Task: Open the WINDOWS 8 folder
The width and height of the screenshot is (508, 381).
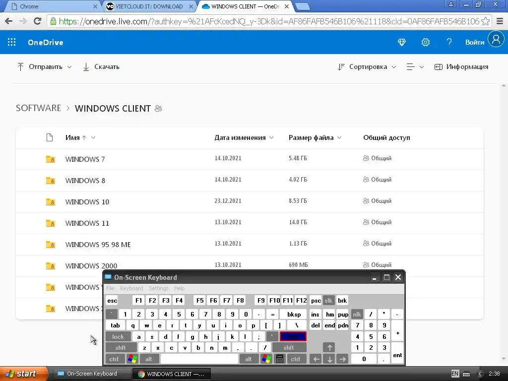Action: (x=85, y=181)
